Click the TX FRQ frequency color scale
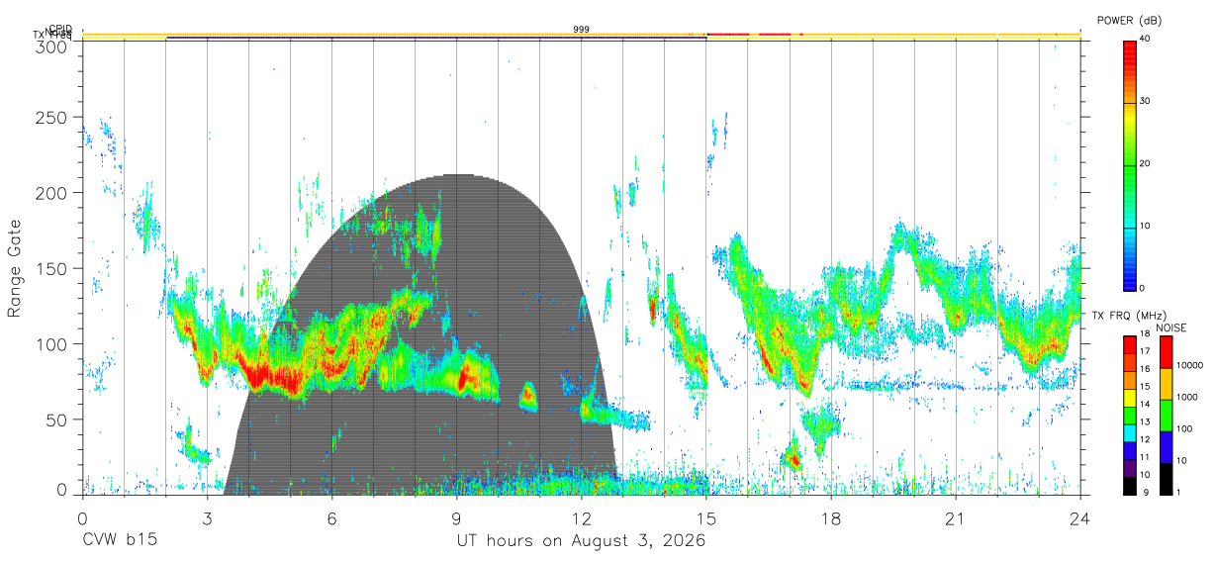Screen dimensions: 1215x561 [1130, 415]
